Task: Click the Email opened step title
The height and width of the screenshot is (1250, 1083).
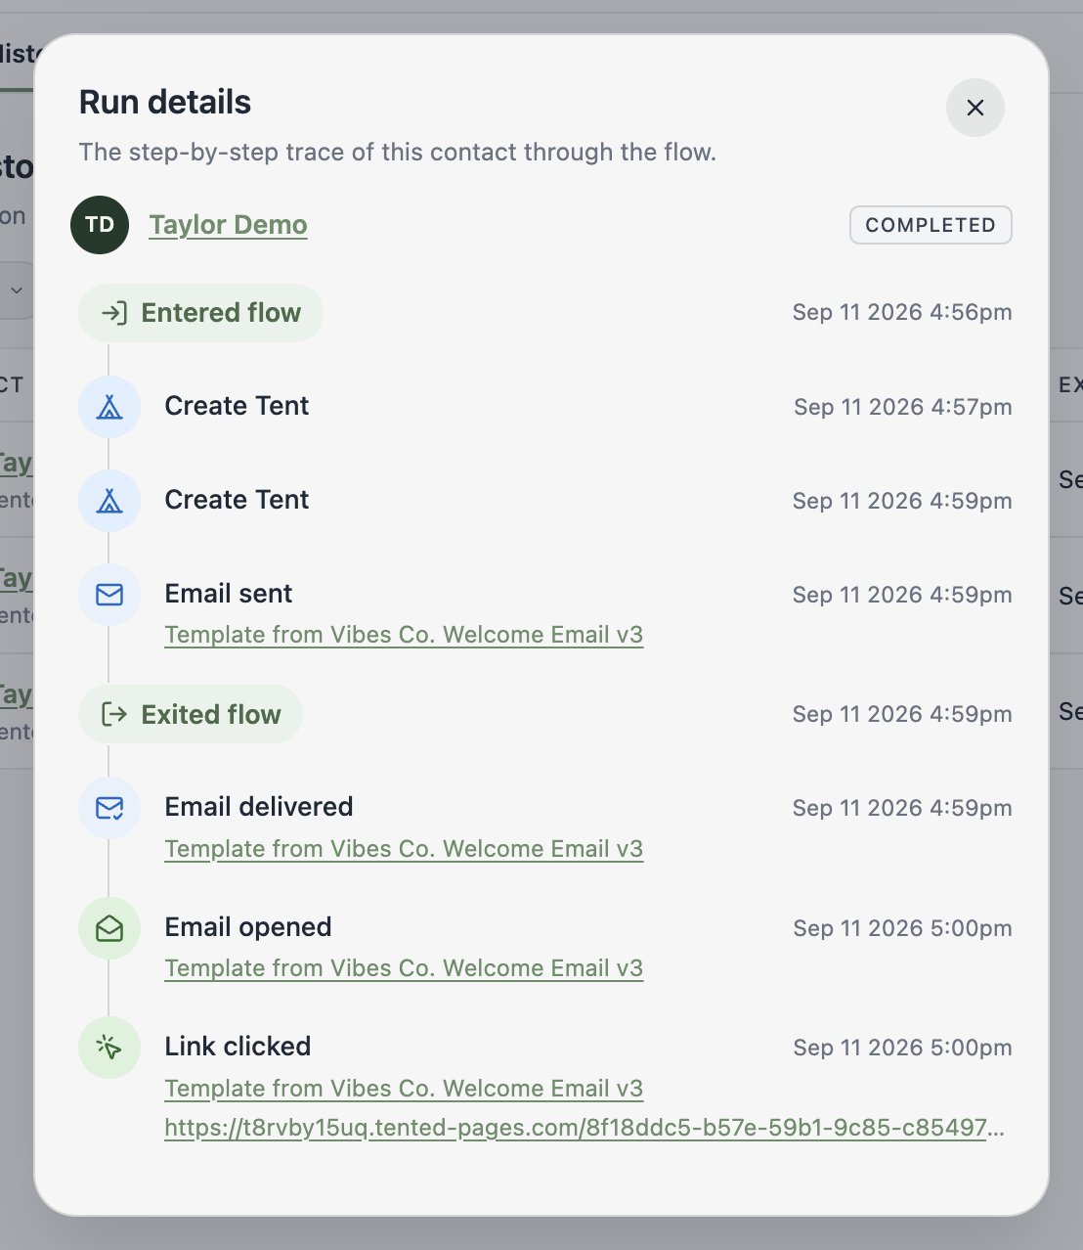Action: [248, 927]
